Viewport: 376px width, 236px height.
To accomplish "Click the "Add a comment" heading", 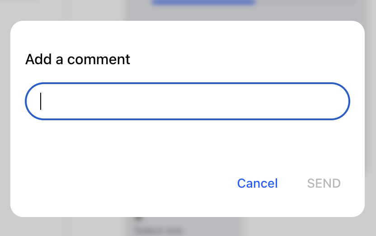I will [78, 59].
